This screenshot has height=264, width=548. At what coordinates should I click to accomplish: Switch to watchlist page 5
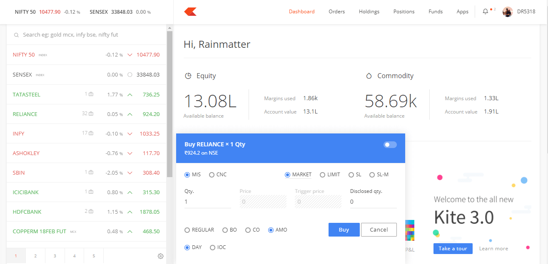coord(94,256)
